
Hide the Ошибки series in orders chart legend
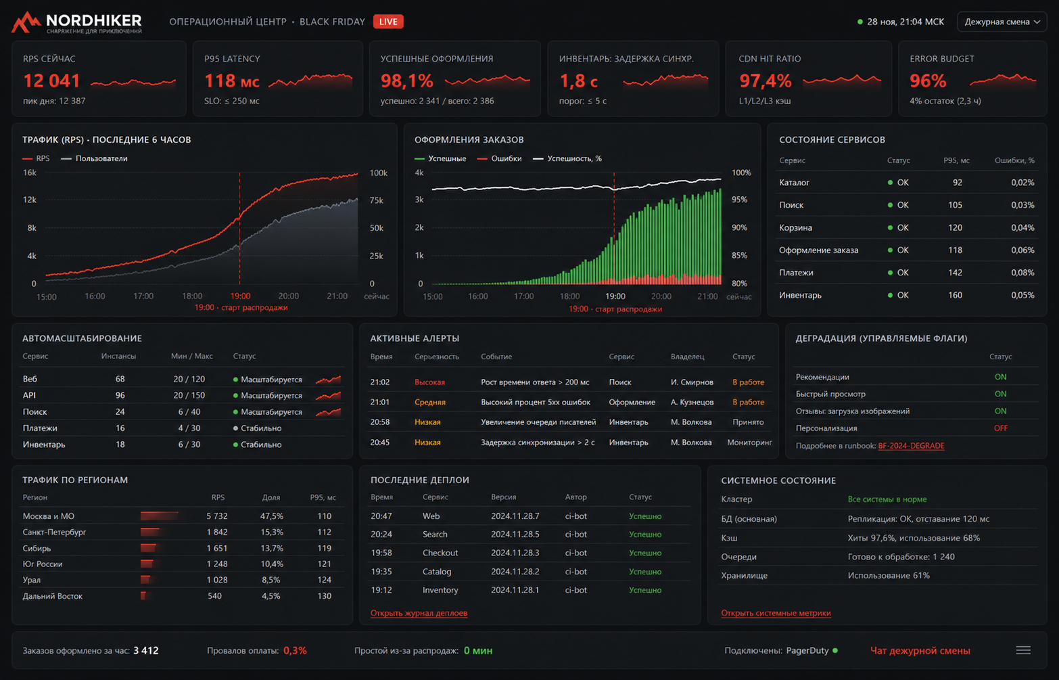(499, 158)
